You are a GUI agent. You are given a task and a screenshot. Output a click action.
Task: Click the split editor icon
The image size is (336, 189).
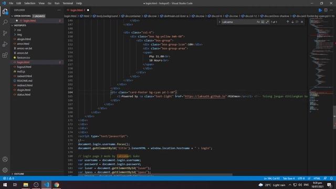coord(325,10)
